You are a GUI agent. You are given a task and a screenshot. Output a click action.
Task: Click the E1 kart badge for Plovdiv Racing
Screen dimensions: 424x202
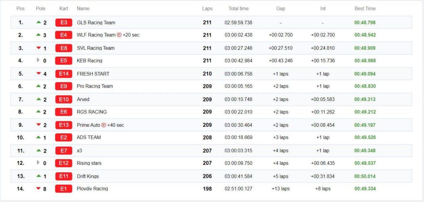coord(63,189)
